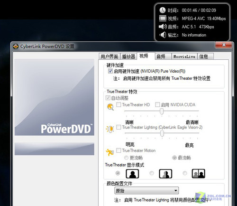This screenshot has width=237, height=206.
Task: Open the 颜色配置文件 dropdown showing 原始
Action: (146, 190)
